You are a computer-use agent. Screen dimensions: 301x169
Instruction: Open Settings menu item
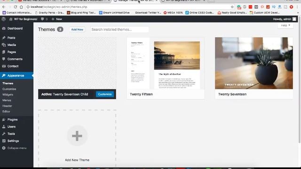tap(13, 141)
